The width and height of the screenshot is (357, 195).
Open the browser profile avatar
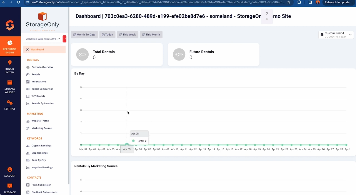coord(318,2)
